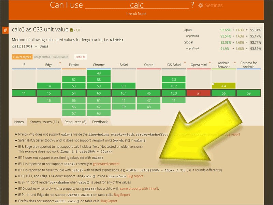
Task: Select the Chrome 49 version cell
Action: tap(99, 73)
